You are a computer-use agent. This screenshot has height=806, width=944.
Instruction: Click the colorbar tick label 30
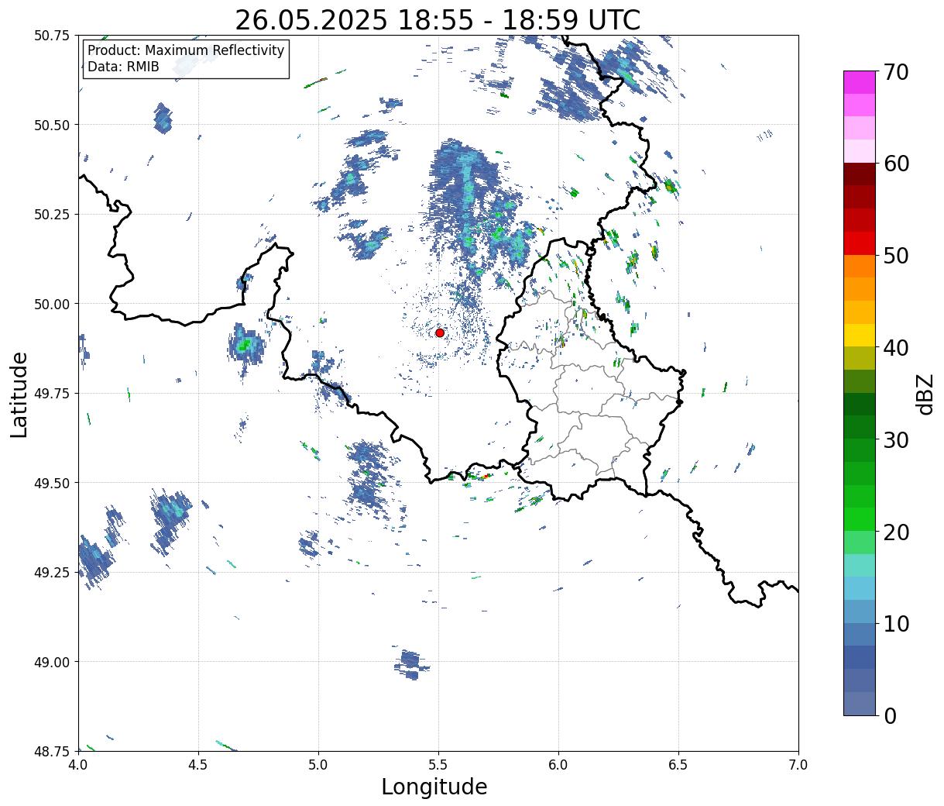coord(895,439)
